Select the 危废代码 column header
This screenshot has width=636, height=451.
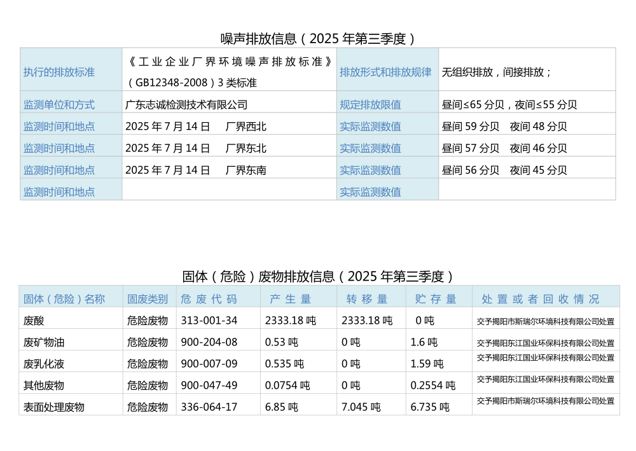(209, 298)
